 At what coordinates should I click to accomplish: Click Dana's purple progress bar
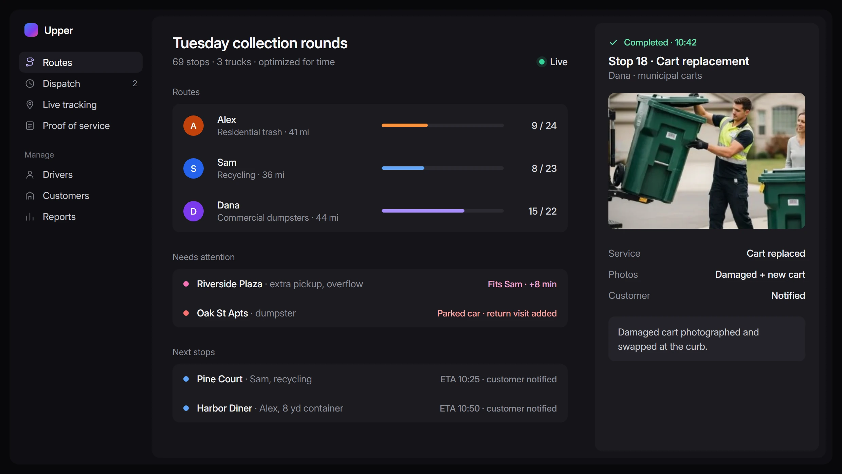pos(442,211)
